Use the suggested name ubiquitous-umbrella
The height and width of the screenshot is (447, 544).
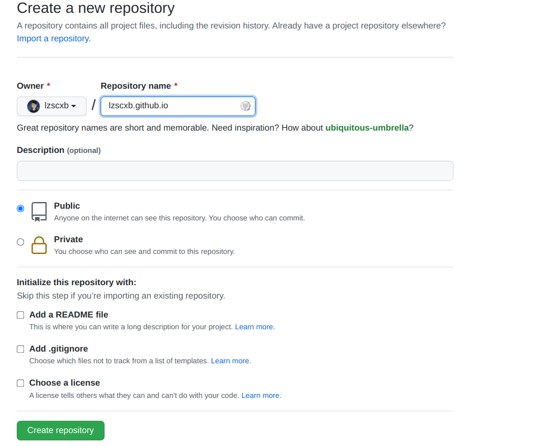click(367, 128)
